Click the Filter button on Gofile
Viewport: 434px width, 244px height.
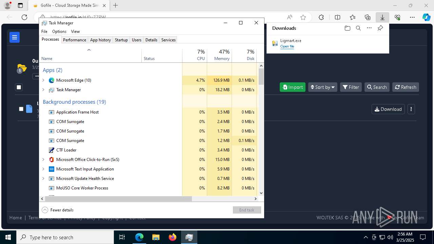[351, 87]
